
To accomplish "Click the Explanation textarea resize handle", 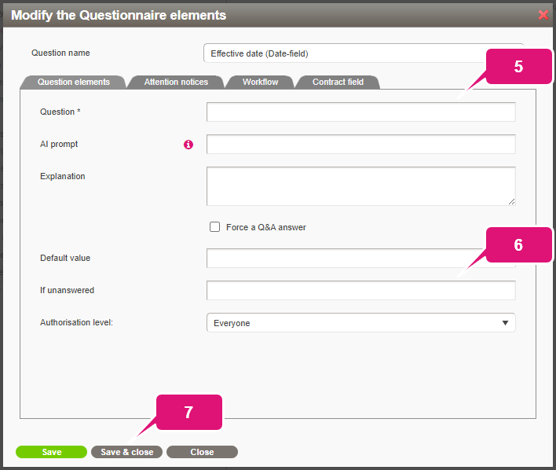I will click(x=511, y=202).
